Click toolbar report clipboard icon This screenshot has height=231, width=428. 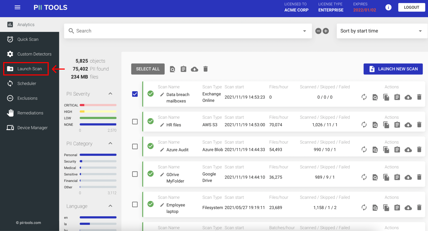pyautogui.click(x=183, y=69)
